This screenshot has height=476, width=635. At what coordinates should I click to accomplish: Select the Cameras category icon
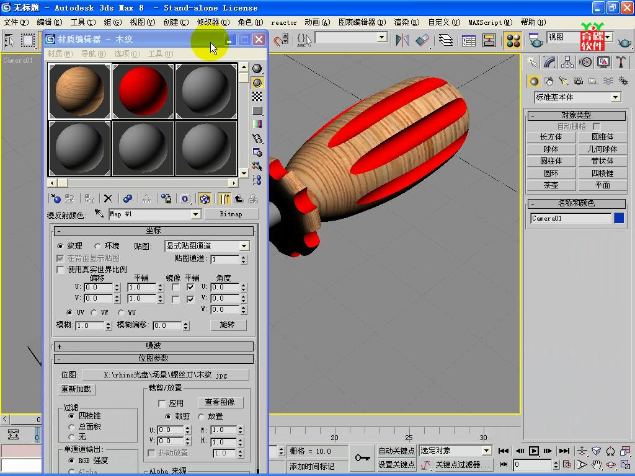coord(579,81)
